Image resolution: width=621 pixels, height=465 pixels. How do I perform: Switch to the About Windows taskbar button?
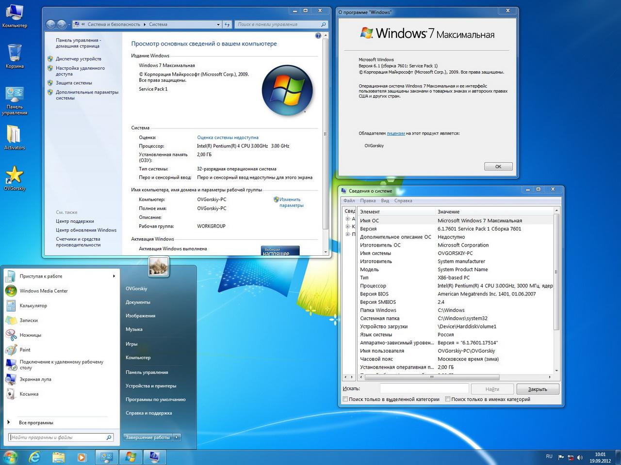pyautogui.click(x=131, y=457)
